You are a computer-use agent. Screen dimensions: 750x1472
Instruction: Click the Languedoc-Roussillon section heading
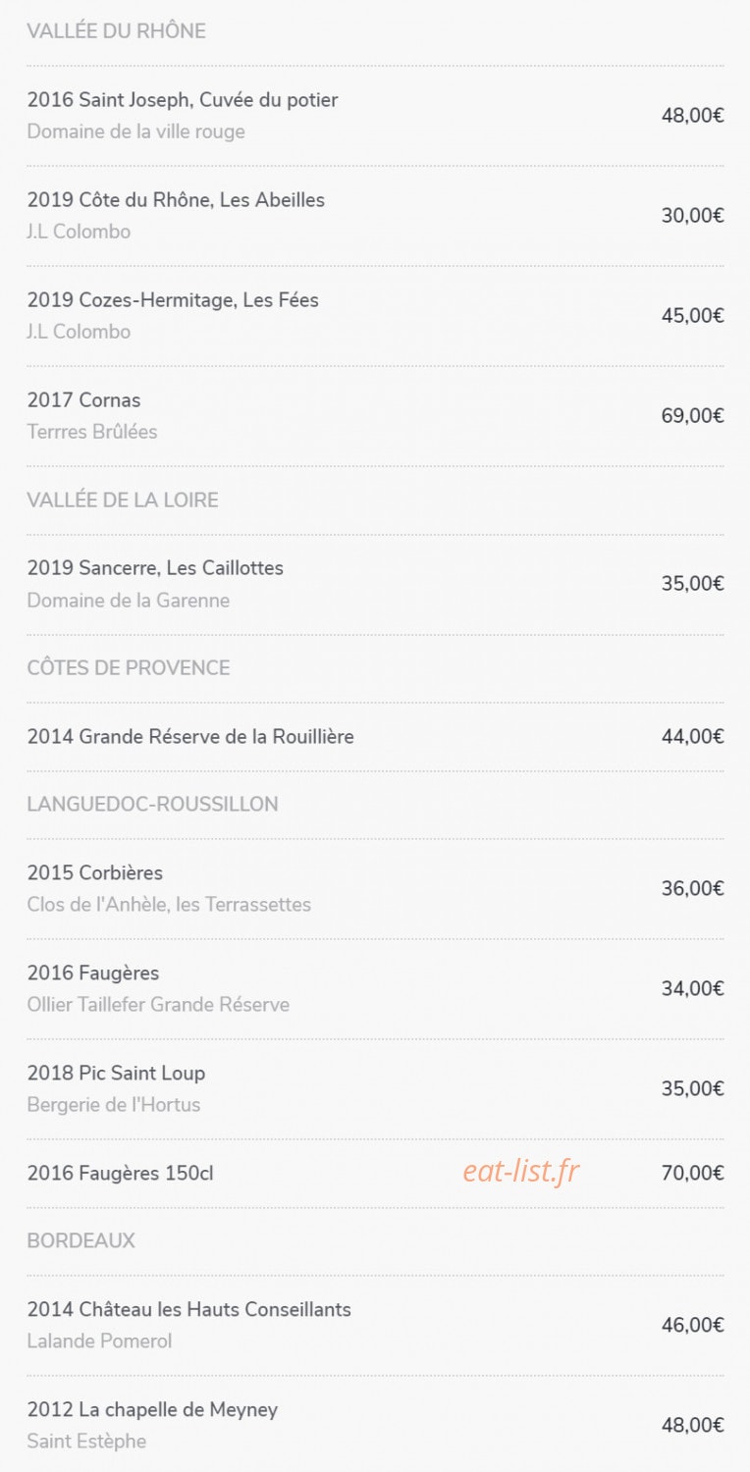pyautogui.click(x=153, y=805)
